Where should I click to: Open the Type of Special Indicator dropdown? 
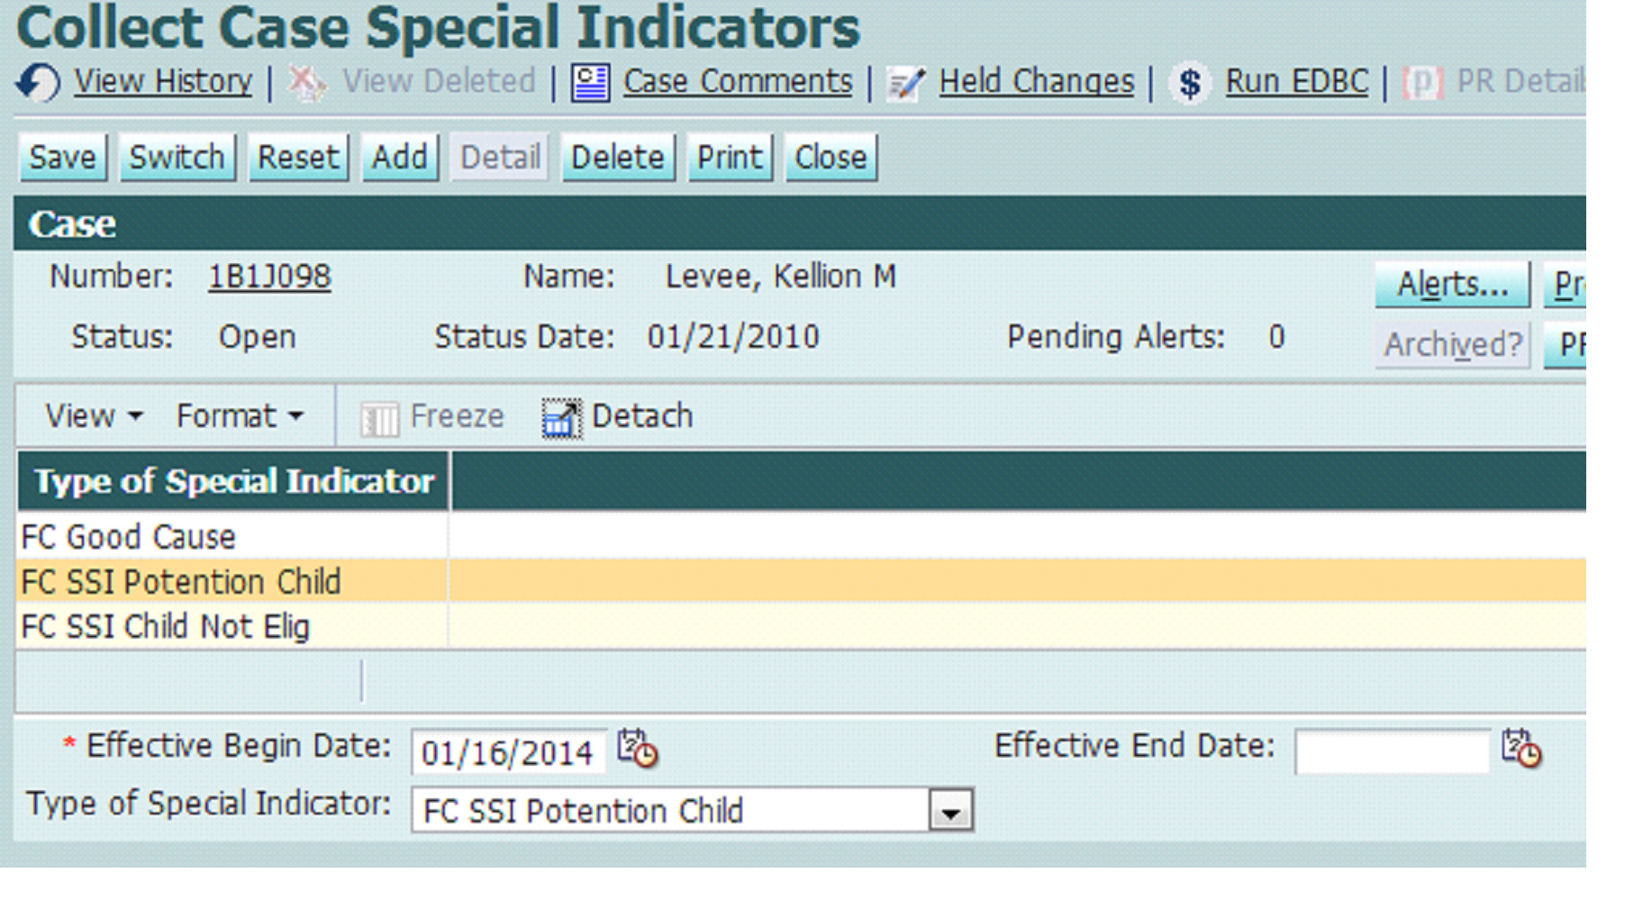coord(950,811)
